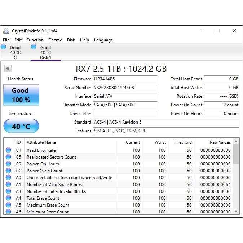Open the Language menu
This screenshot has width=243, height=243.
pos(103,40)
